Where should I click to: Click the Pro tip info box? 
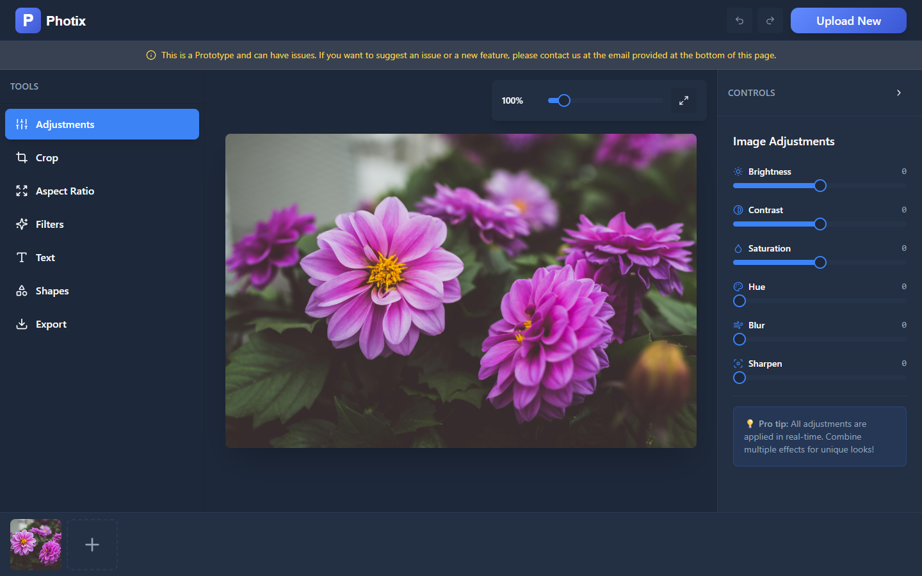(820, 436)
